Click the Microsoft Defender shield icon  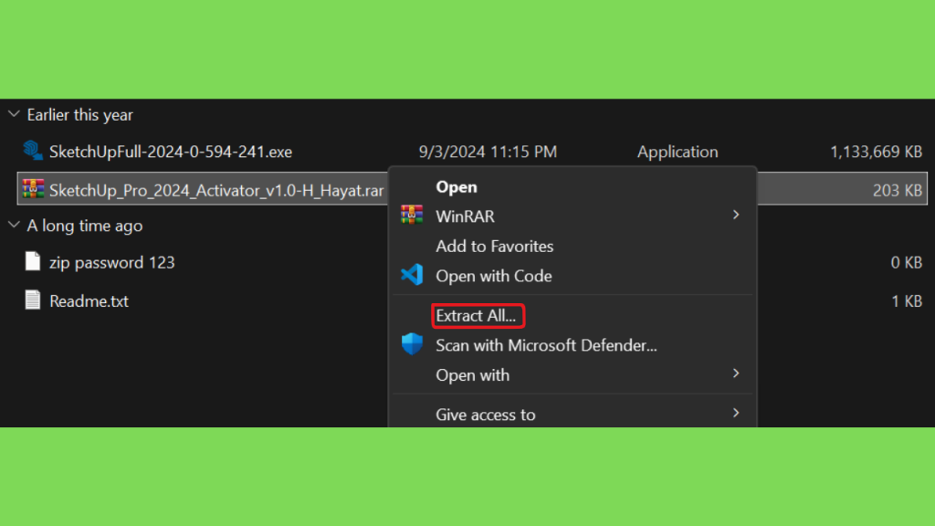(x=412, y=344)
